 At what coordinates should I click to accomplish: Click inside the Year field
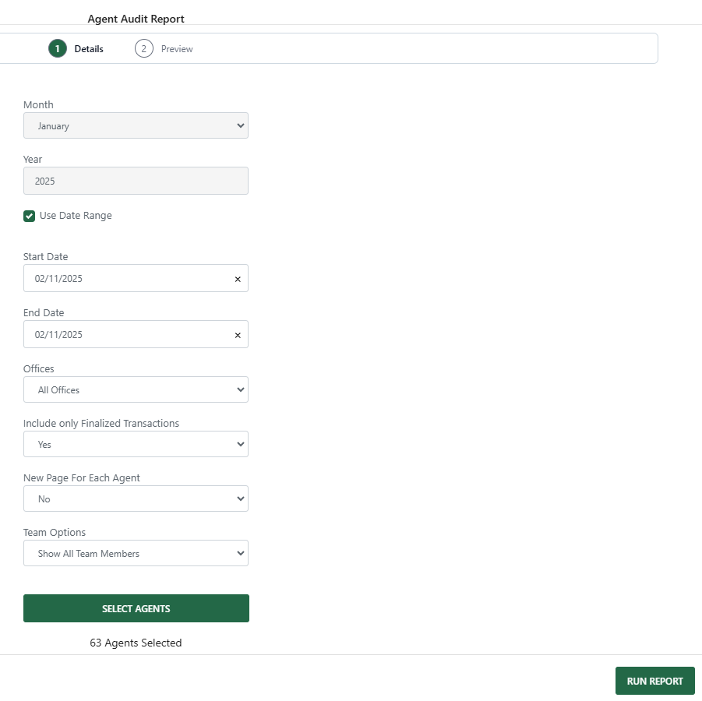click(x=136, y=181)
